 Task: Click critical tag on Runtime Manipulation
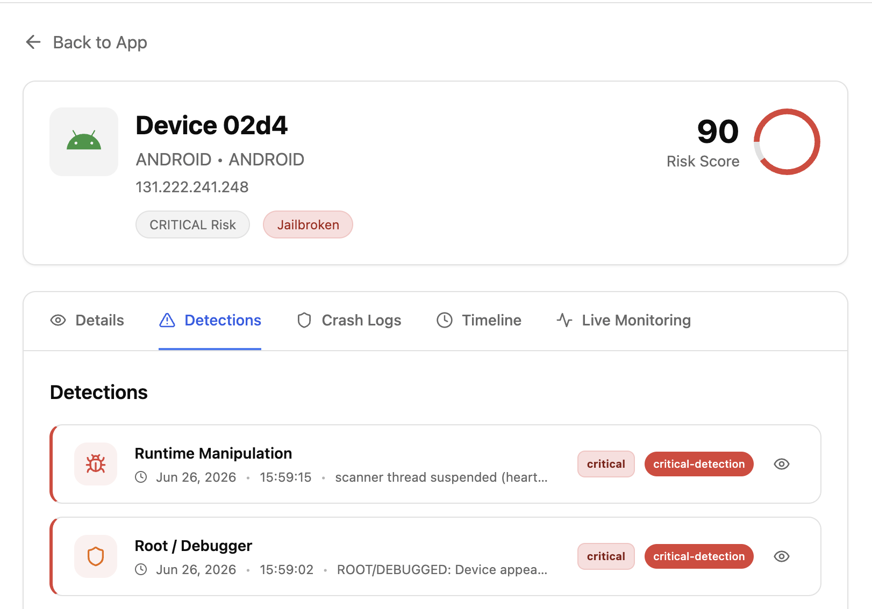tap(606, 464)
